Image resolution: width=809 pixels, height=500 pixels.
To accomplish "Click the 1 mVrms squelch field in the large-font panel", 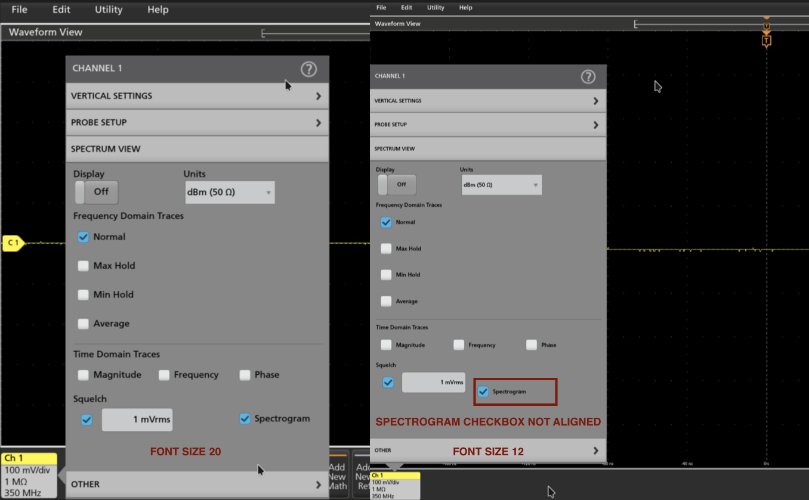I will point(137,420).
